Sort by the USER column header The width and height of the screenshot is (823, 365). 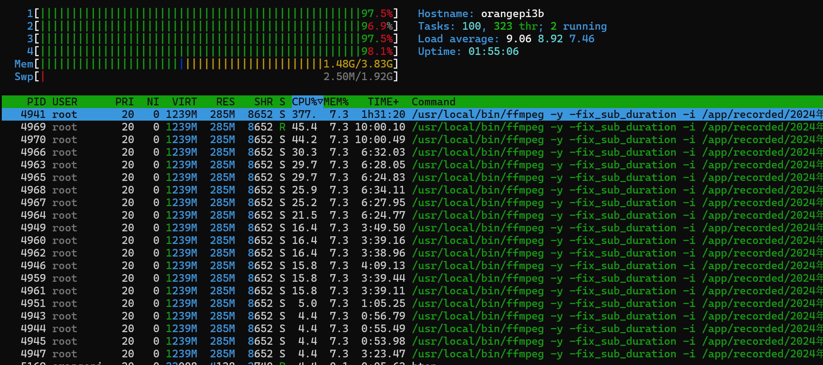(65, 102)
